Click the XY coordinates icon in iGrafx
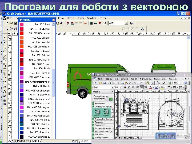The image size is (192, 144). pyautogui.click(x=143, y=29)
